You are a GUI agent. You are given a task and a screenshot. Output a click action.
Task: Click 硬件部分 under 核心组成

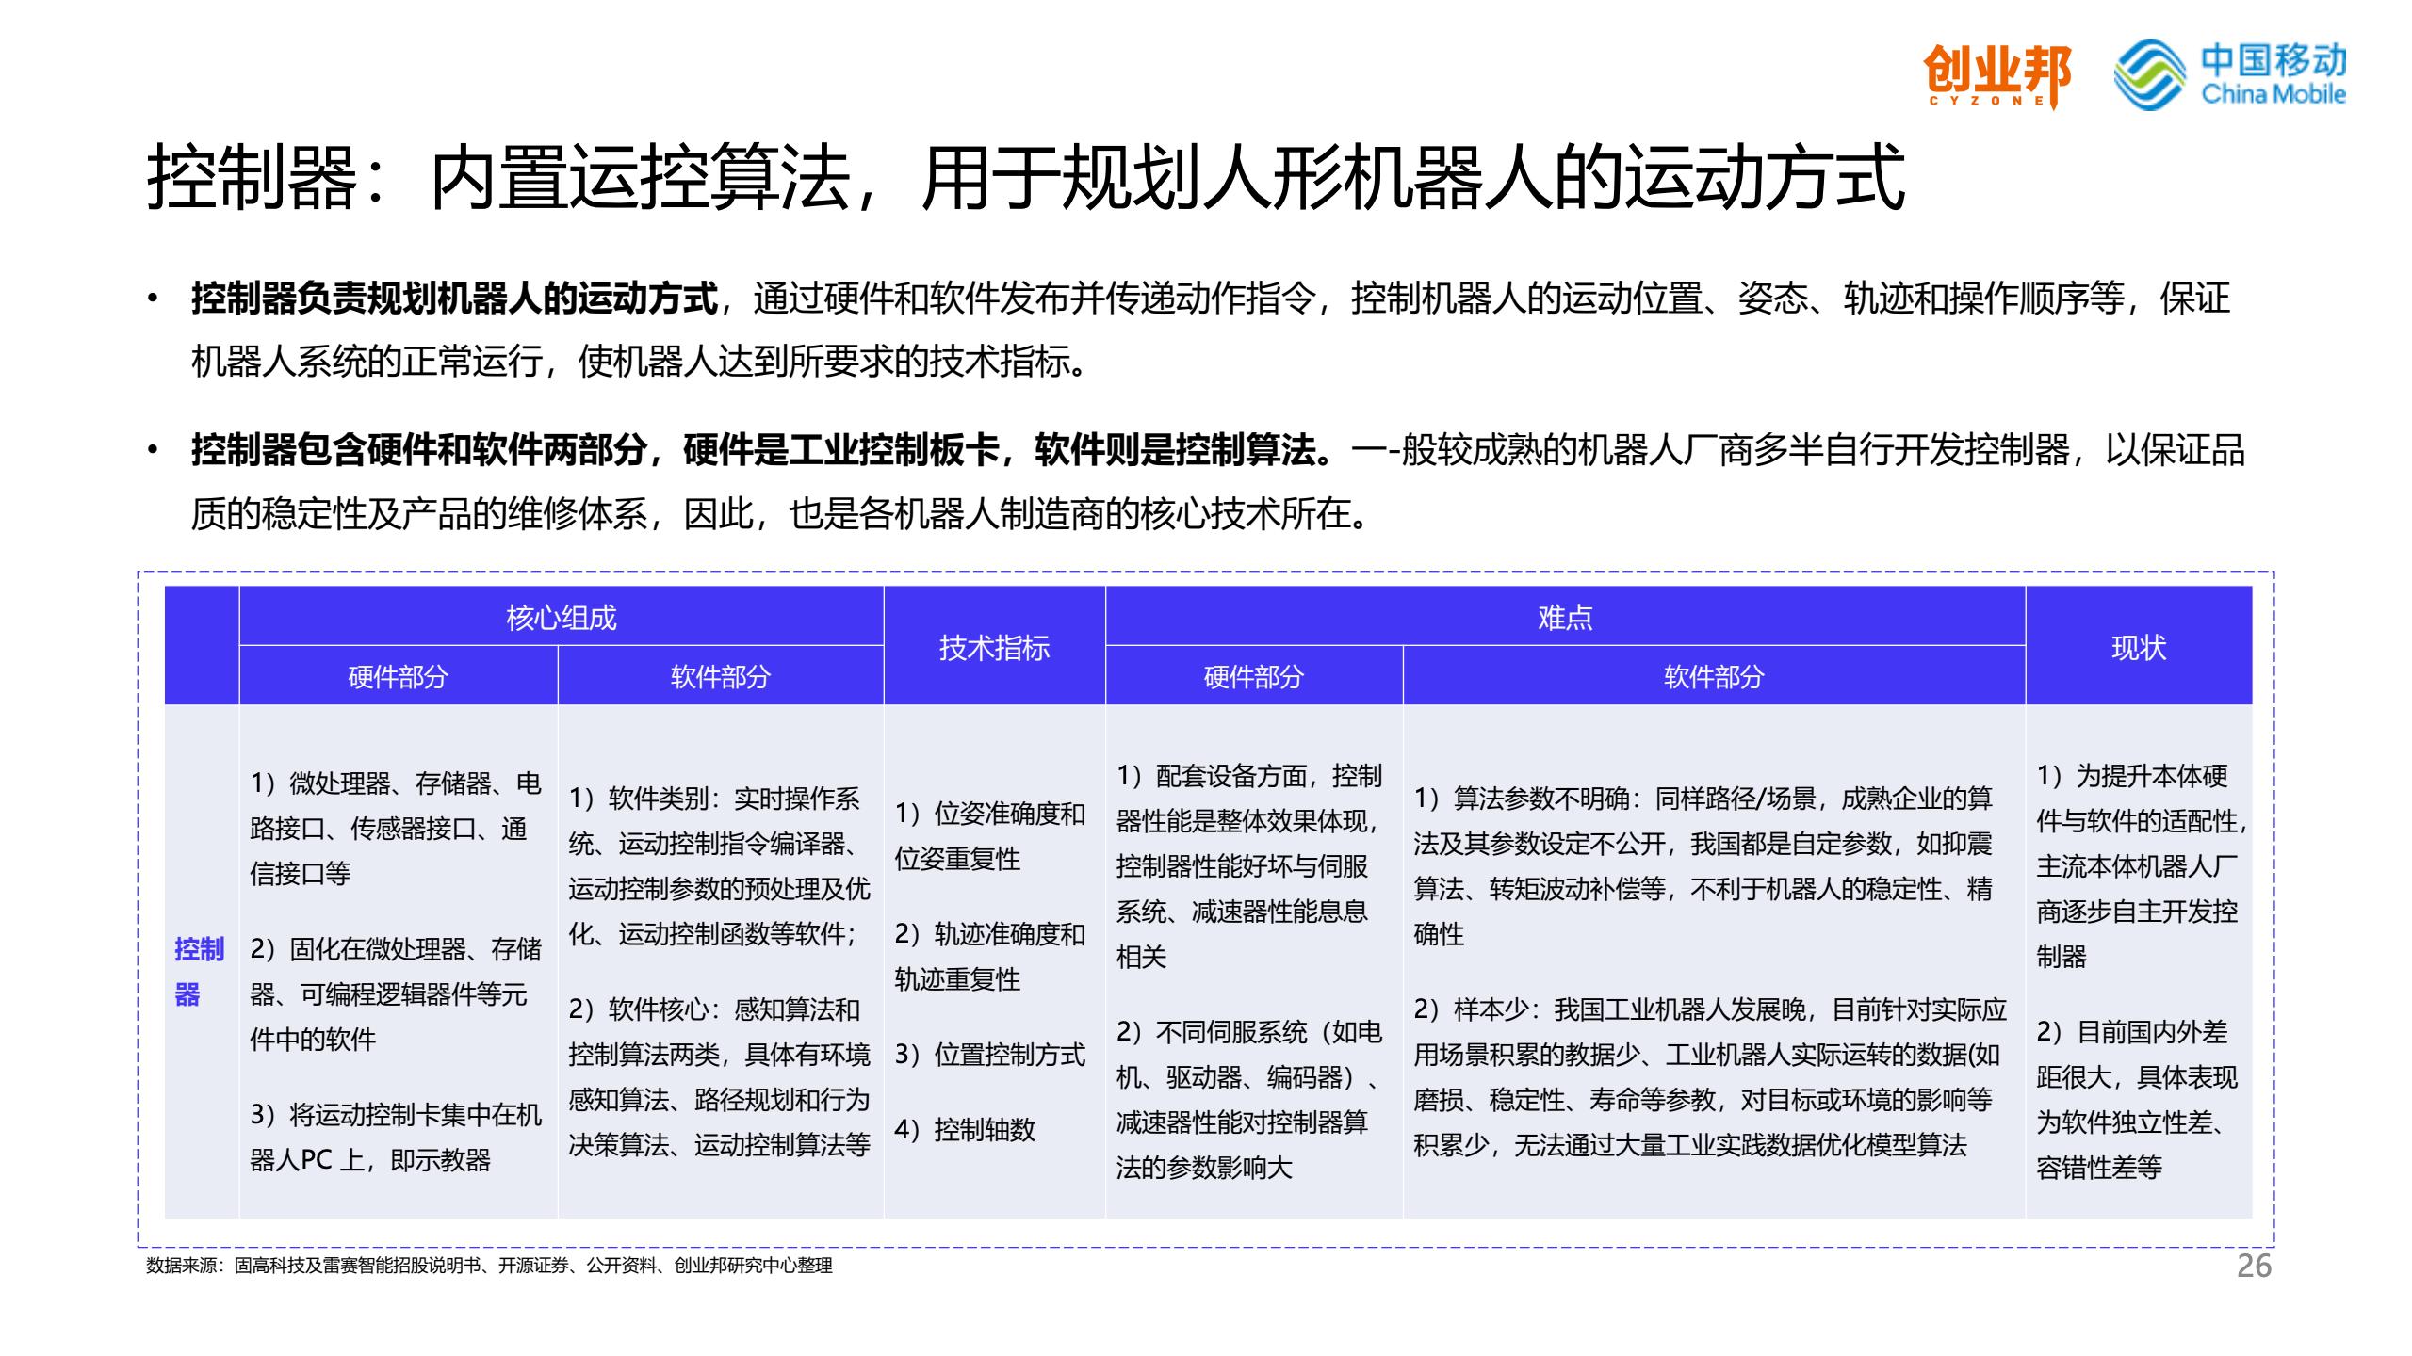point(398,676)
